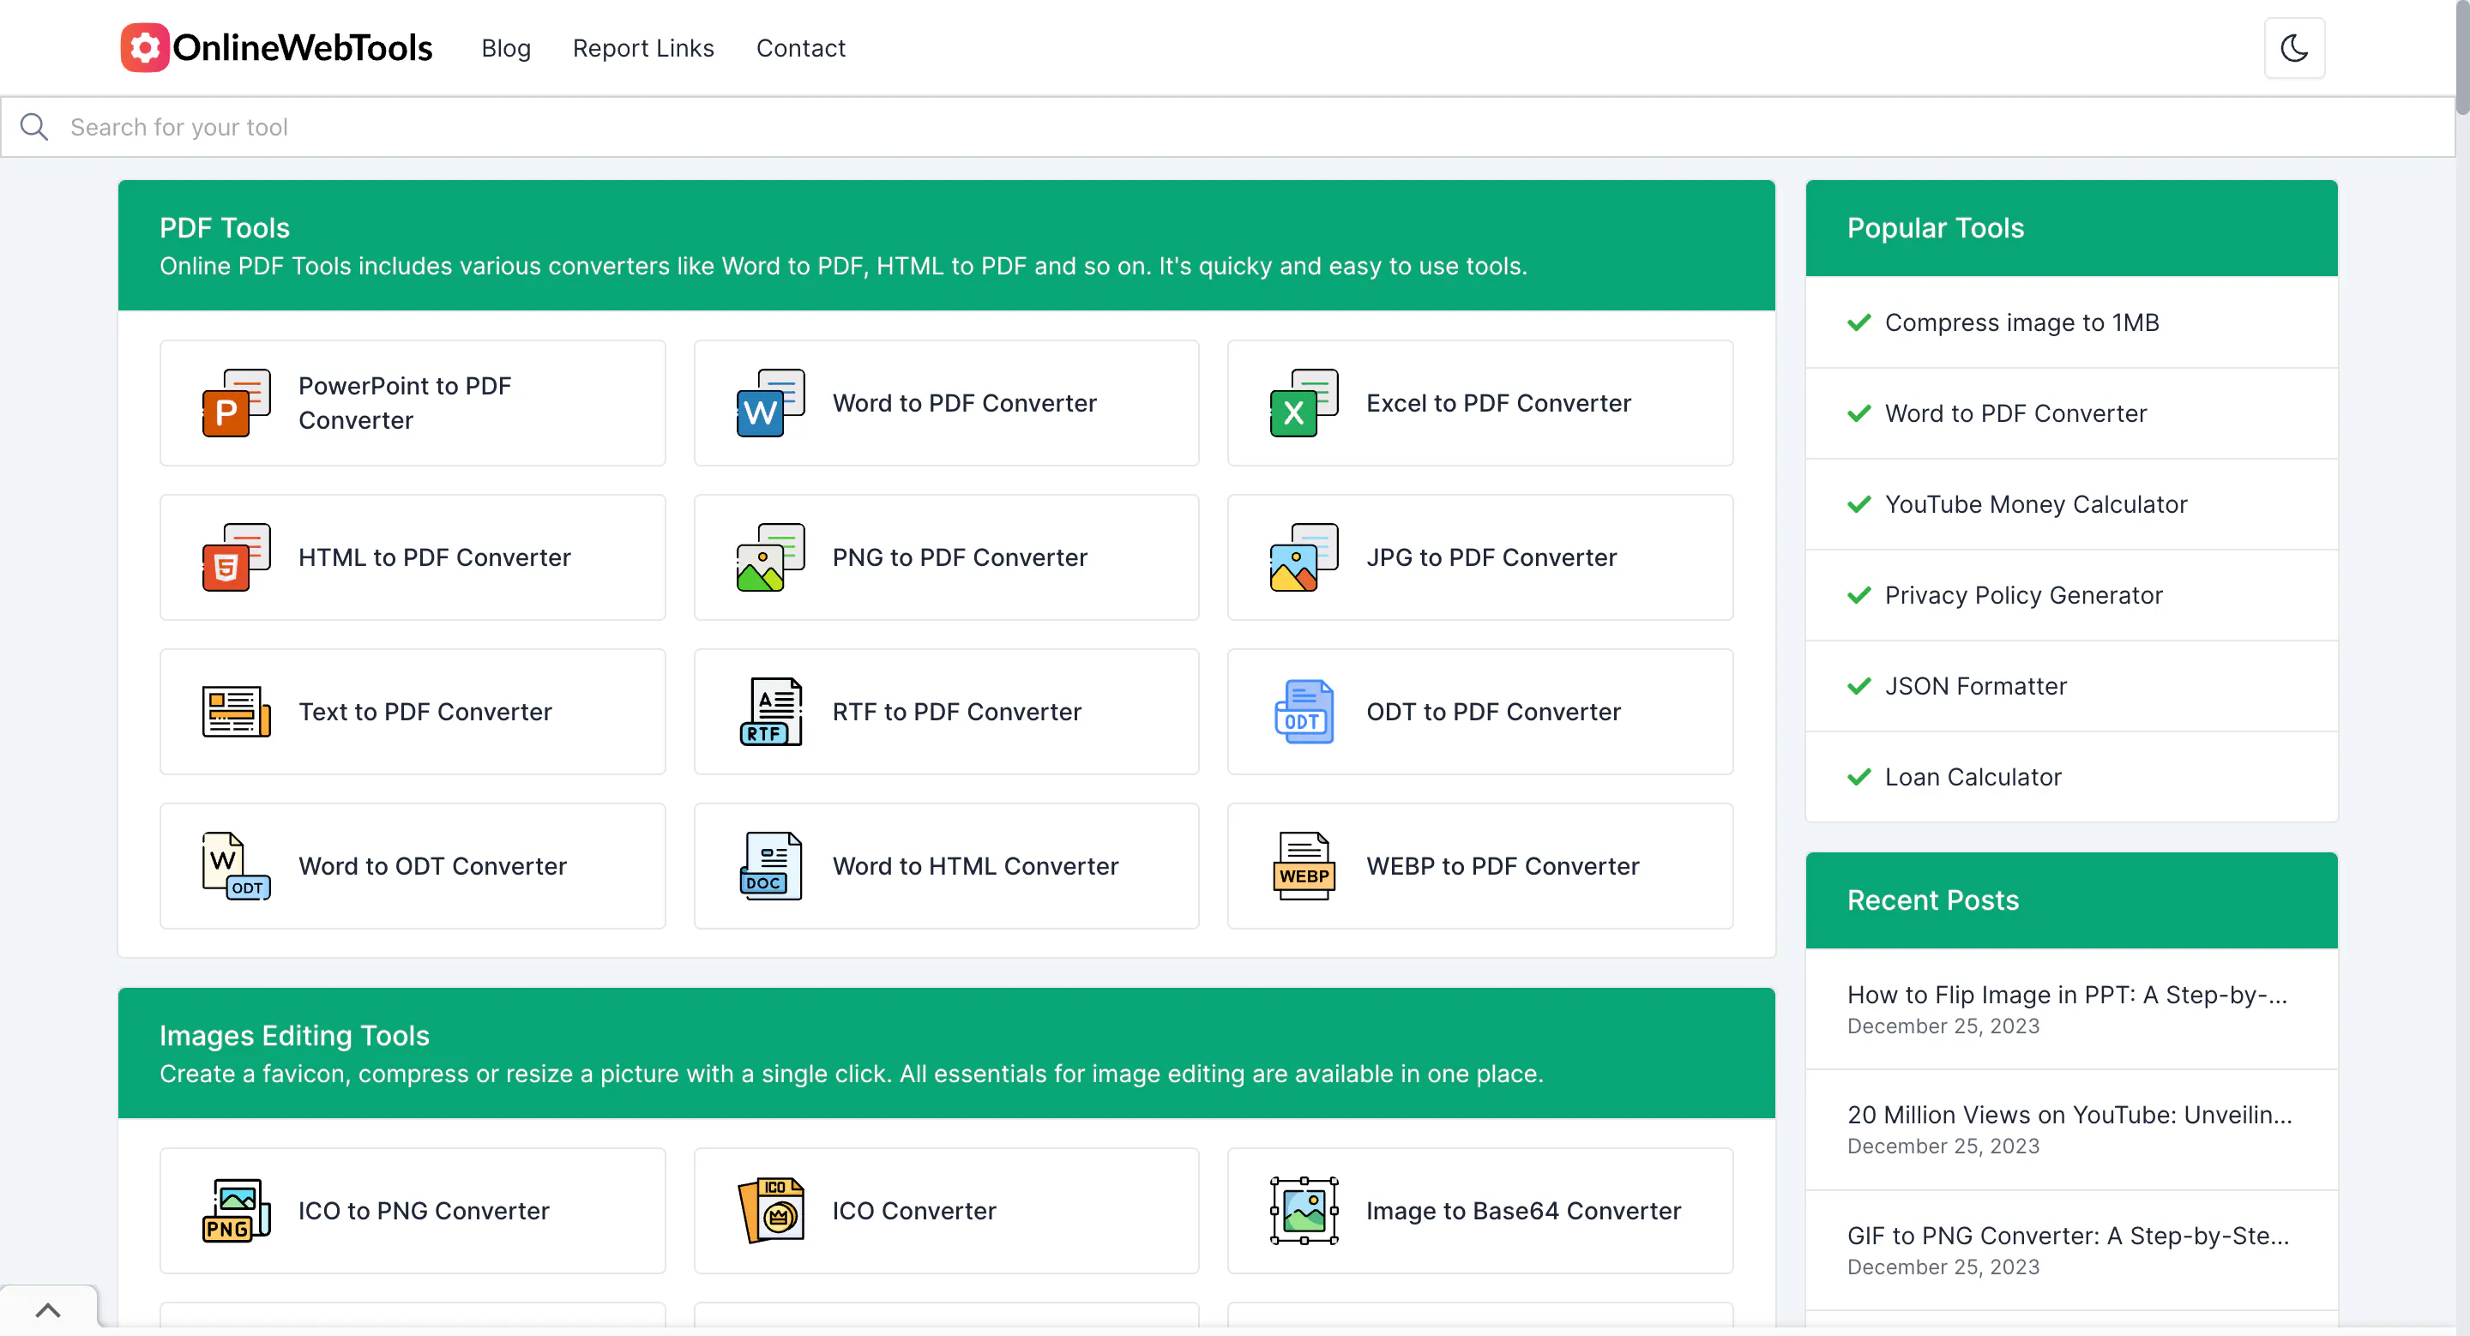Open Text to PDF Converter link
The width and height of the screenshot is (2470, 1336).
(x=425, y=712)
